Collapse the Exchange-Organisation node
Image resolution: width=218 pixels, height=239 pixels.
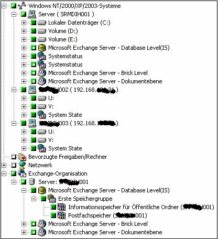point(4,173)
